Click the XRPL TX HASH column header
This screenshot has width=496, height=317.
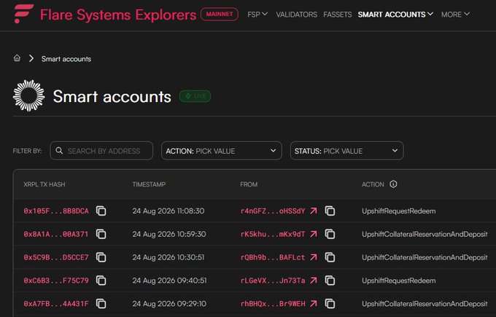(x=44, y=184)
